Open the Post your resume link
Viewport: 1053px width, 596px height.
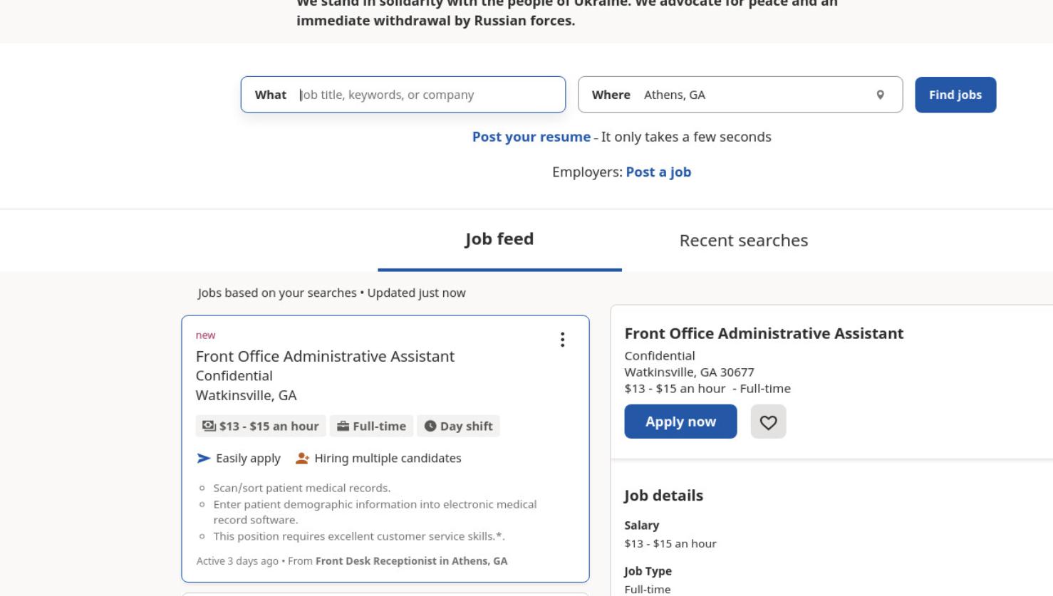click(x=531, y=137)
